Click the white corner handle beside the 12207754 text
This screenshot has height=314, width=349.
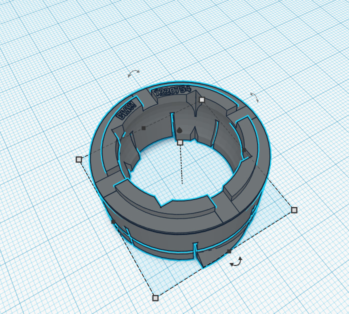[202, 100]
